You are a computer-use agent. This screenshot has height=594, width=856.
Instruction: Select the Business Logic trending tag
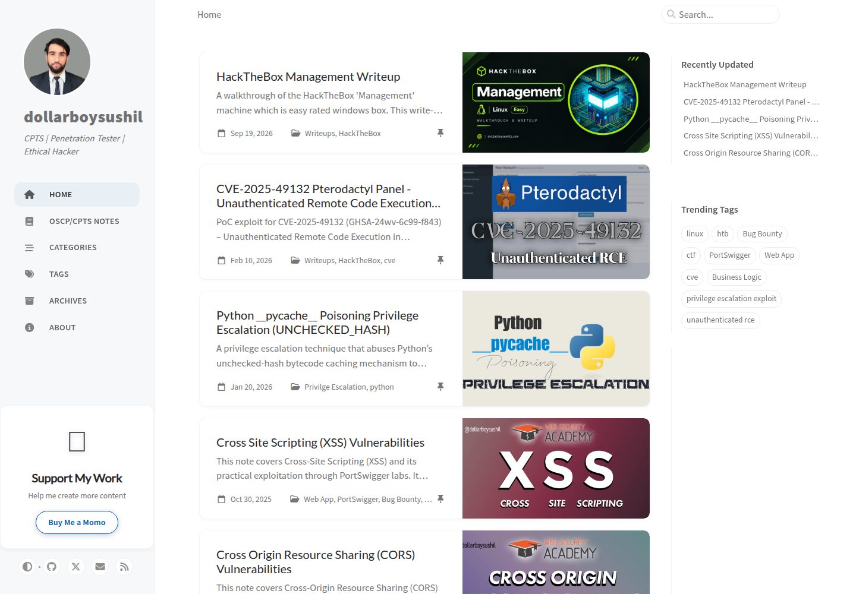(737, 277)
